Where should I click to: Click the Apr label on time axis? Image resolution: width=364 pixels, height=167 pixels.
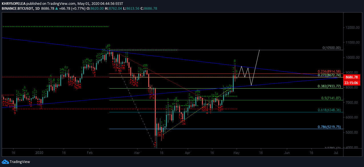tap(188, 153)
